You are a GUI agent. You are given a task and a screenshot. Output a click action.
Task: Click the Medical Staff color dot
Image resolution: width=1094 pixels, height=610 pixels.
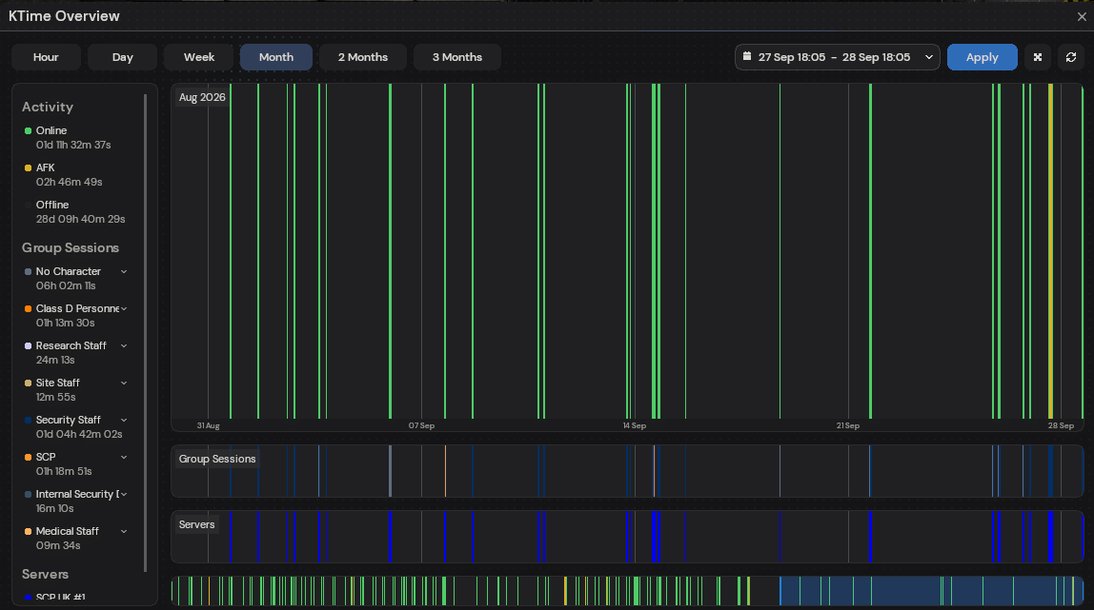click(28, 531)
